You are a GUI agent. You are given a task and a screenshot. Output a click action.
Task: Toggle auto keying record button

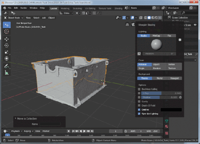click(69, 131)
